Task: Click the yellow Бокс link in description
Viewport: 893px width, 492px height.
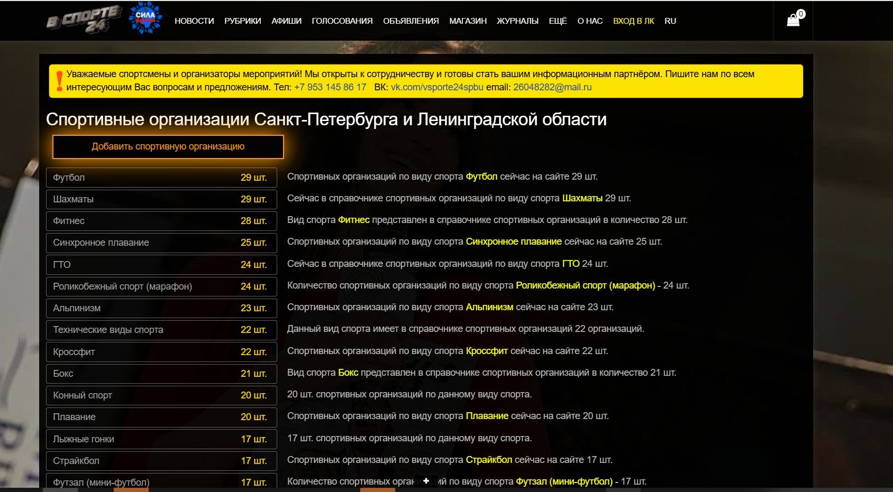Action: point(348,373)
